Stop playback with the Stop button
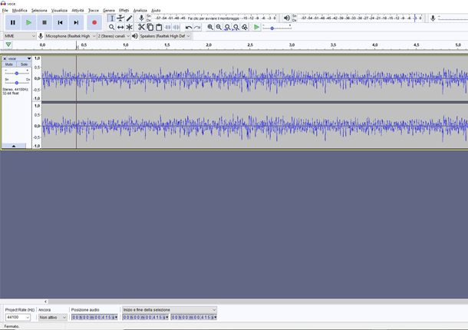468x330 pixels. [44, 22]
